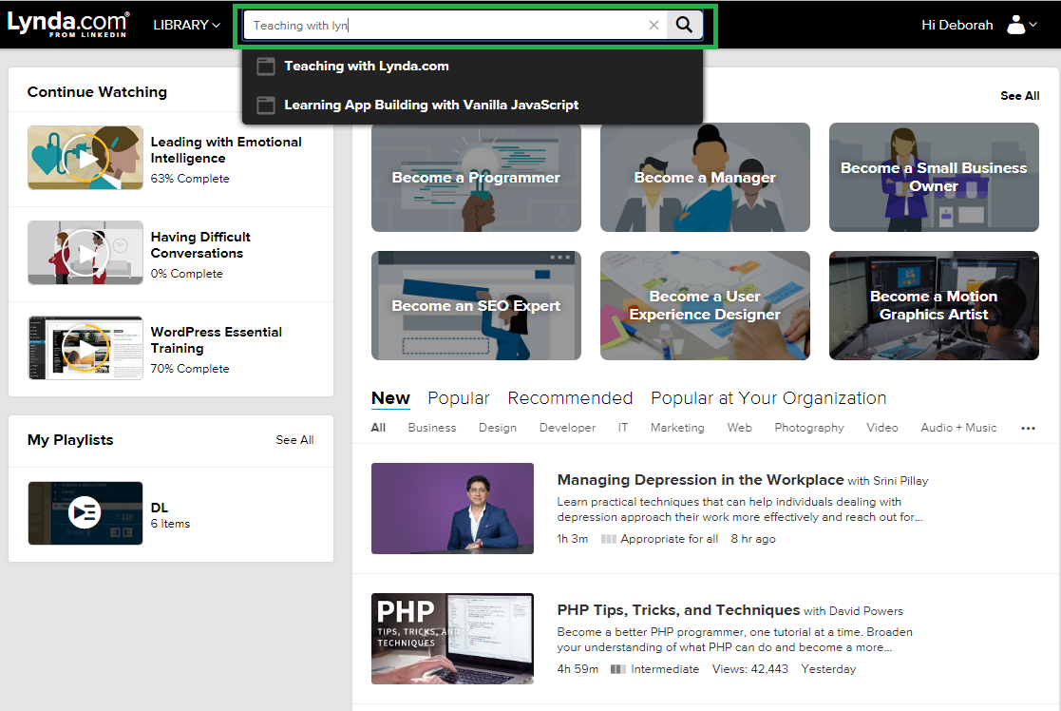Switch to Popular at Your Organization tab
Viewport: 1061px width, 711px height.
point(768,398)
